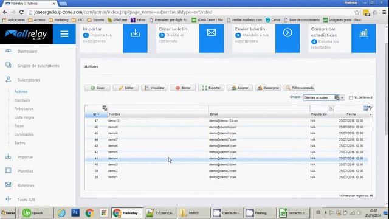Select the row for demo@demo4.com
This screenshot has height=219, width=389.
point(226,158)
